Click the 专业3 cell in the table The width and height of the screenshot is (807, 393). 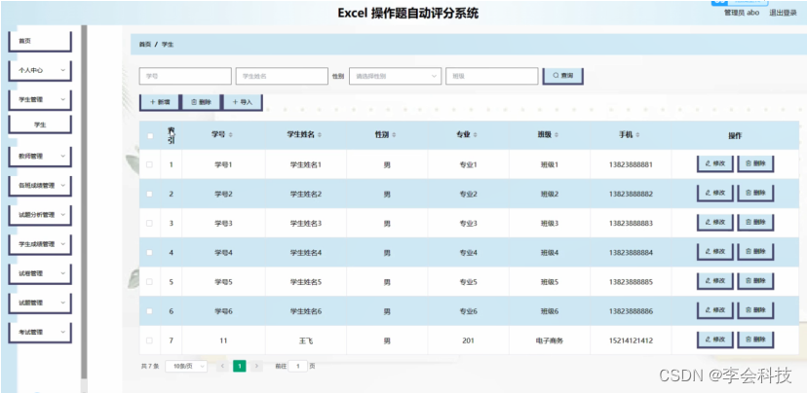point(469,224)
